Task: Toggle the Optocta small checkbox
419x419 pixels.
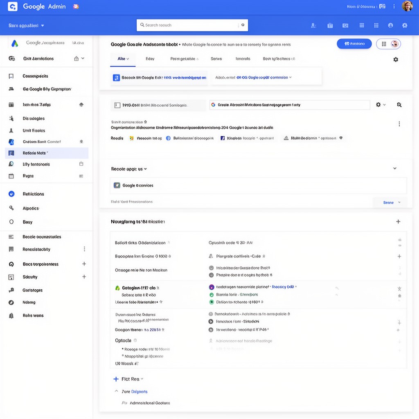Action: [135, 340]
